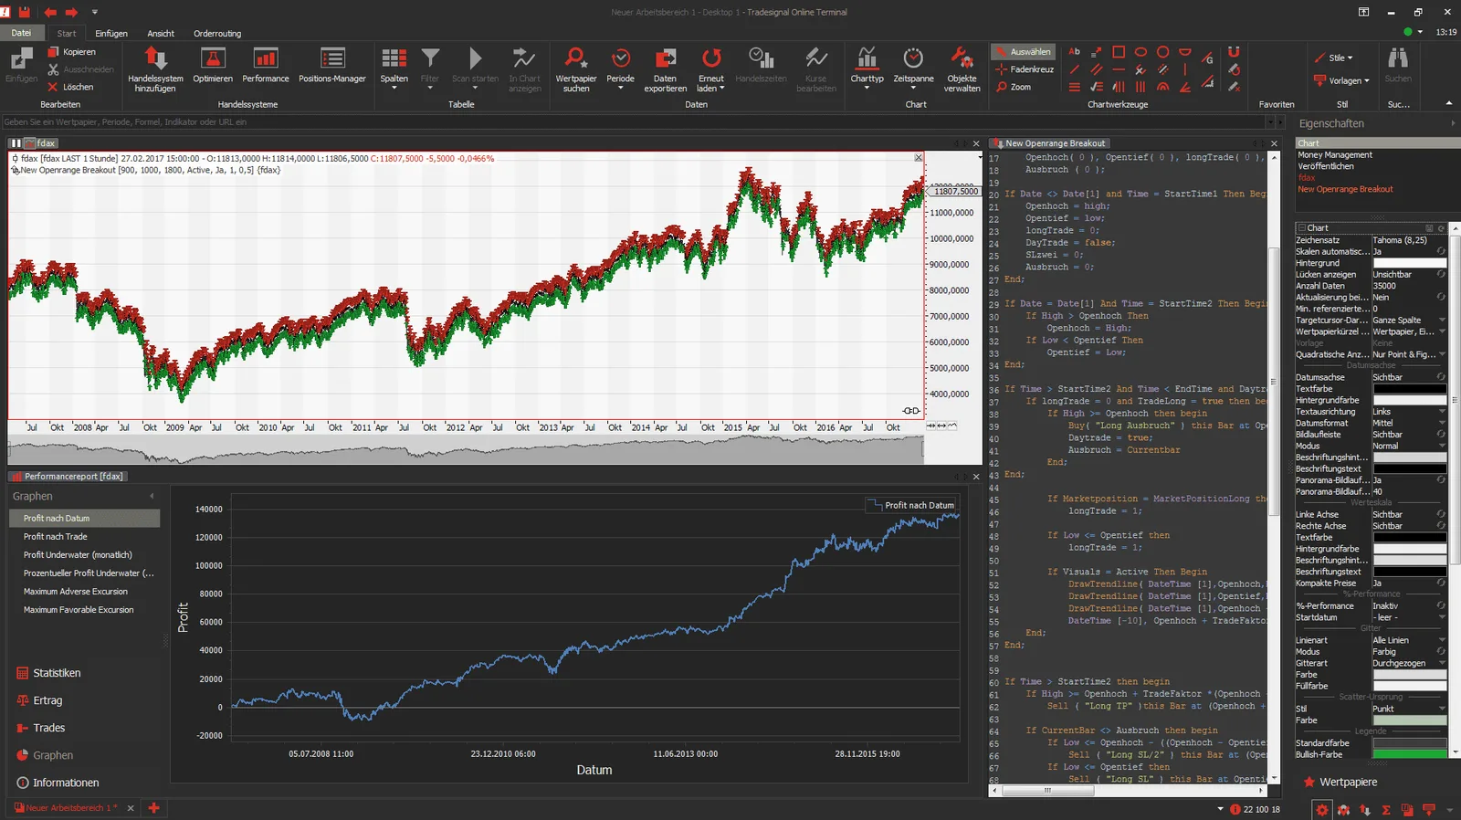Open the Trades section

click(x=41, y=728)
